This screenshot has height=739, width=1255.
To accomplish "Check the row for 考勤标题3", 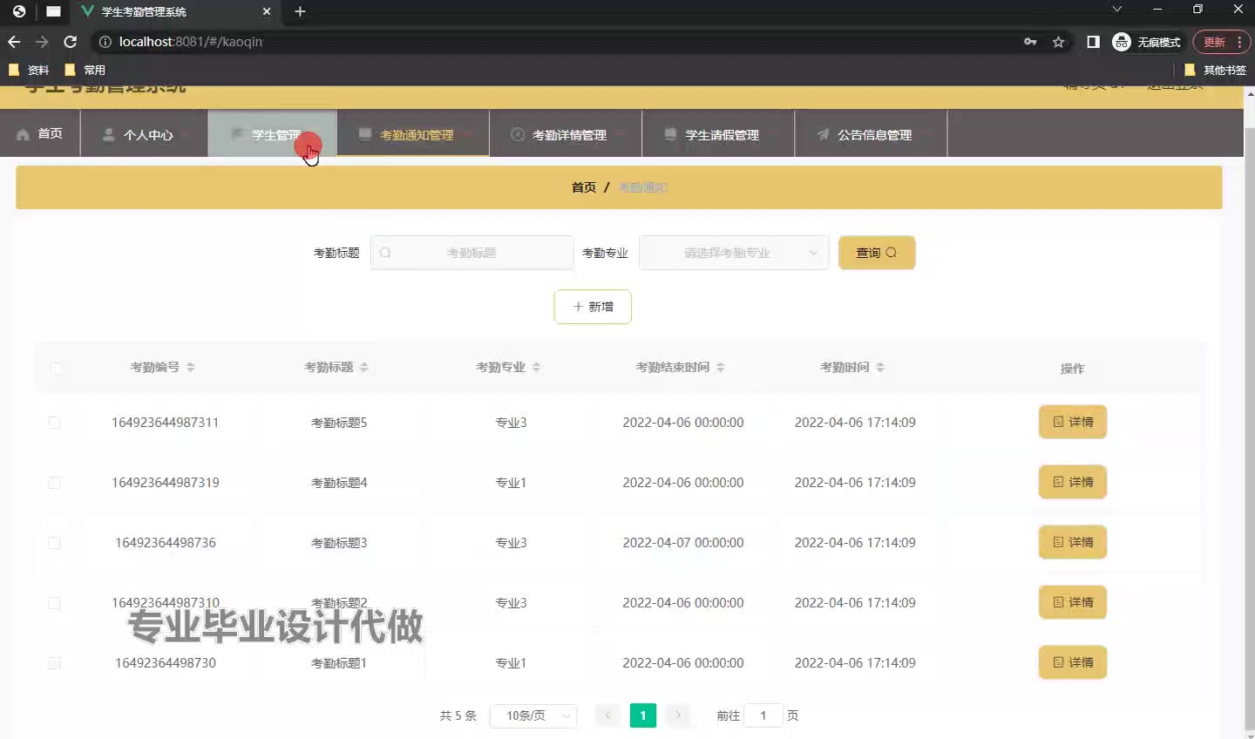I will pos(54,543).
